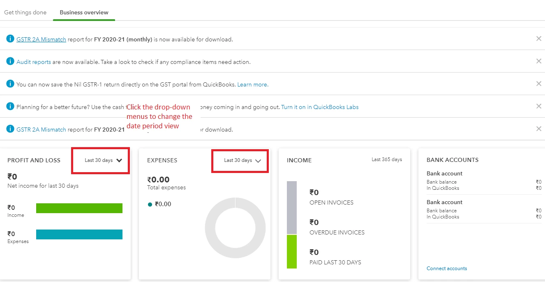Follow the Learn more link
This screenshot has height=282, width=545.
[x=253, y=84]
